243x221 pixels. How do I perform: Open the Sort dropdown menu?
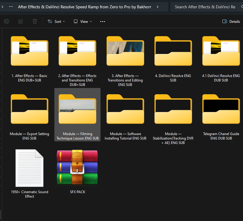56,21
